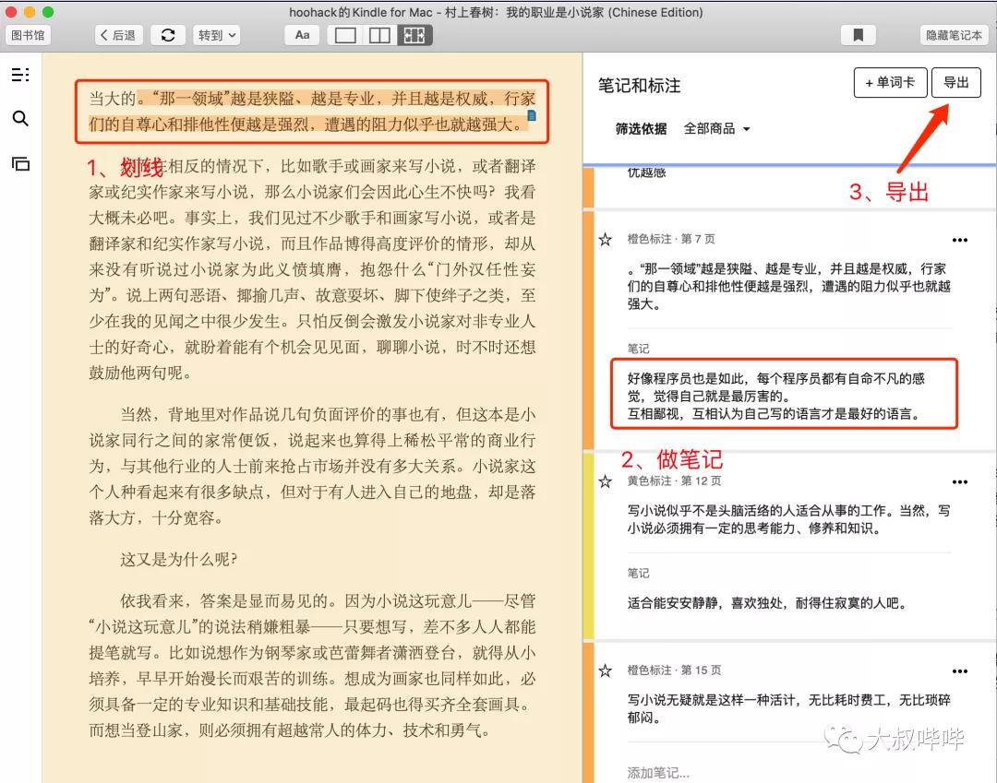The height and width of the screenshot is (783, 997).
Task: Select the search icon in left sidebar
Action: click(x=20, y=118)
